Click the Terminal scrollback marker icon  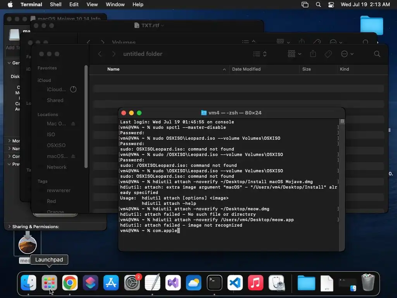(342, 121)
